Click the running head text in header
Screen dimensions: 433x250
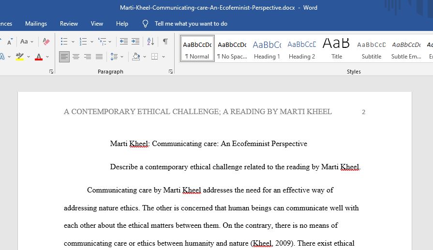(x=198, y=112)
